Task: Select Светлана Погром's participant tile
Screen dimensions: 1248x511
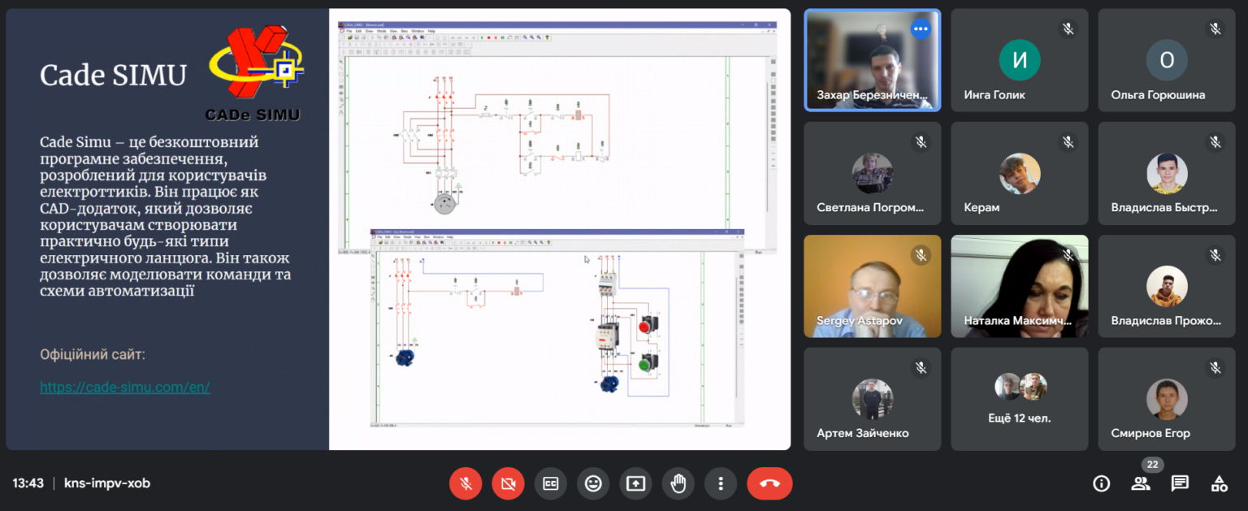Action: point(873,173)
